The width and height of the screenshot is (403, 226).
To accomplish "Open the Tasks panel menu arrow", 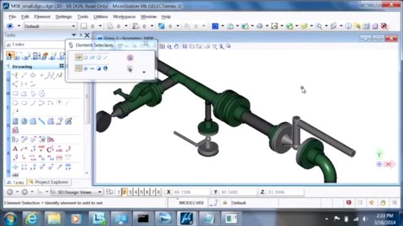I will pyautogui.click(x=74, y=35).
